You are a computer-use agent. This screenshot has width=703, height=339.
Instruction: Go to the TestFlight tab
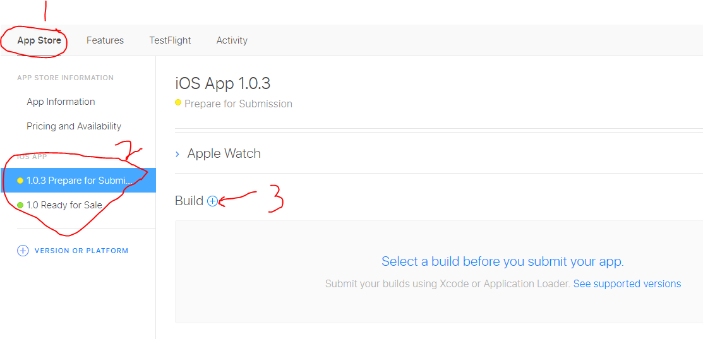(x=170, y=40)
